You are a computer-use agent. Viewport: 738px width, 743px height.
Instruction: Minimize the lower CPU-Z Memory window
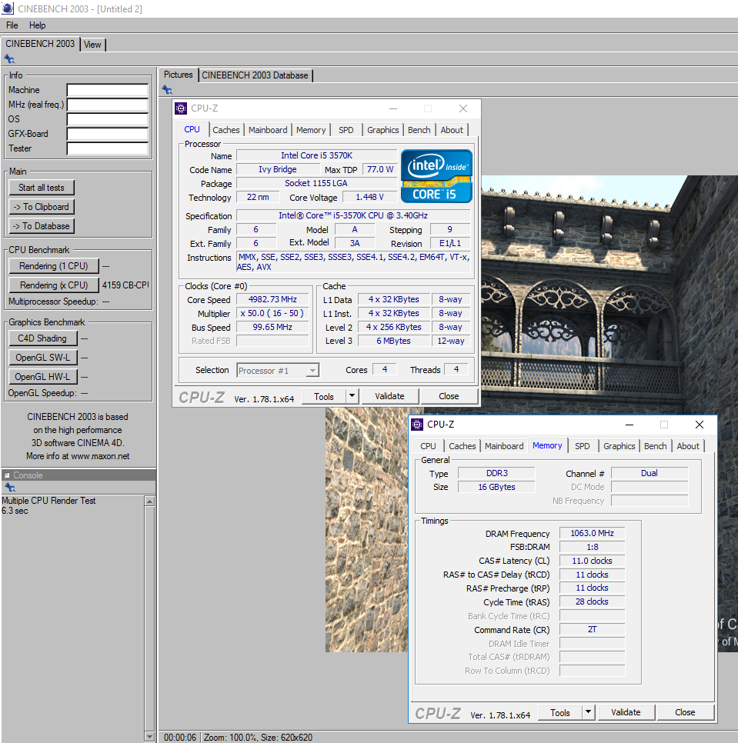click(629, 425)
